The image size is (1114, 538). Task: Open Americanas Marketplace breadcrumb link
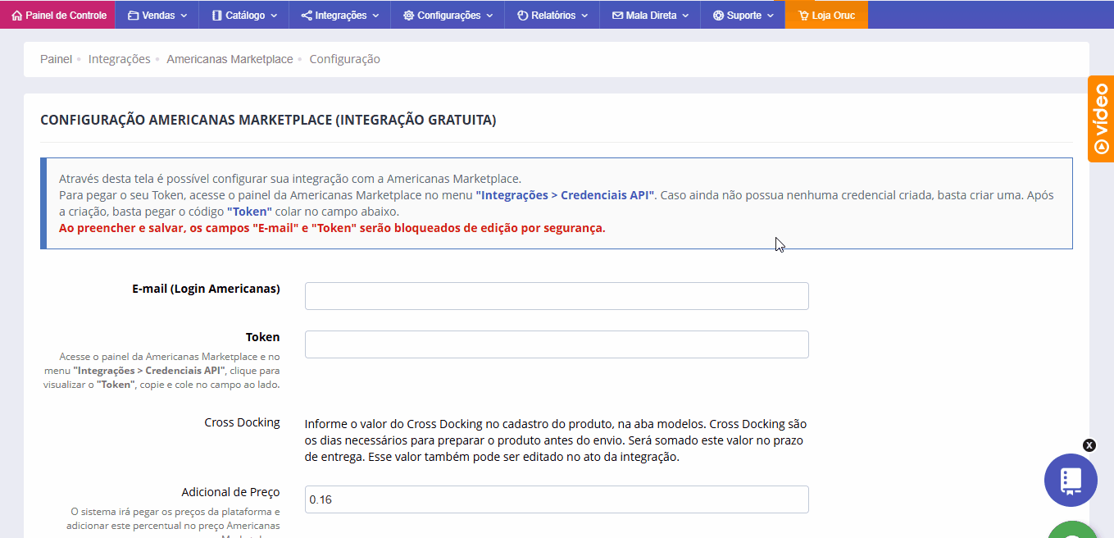point(230,59)
